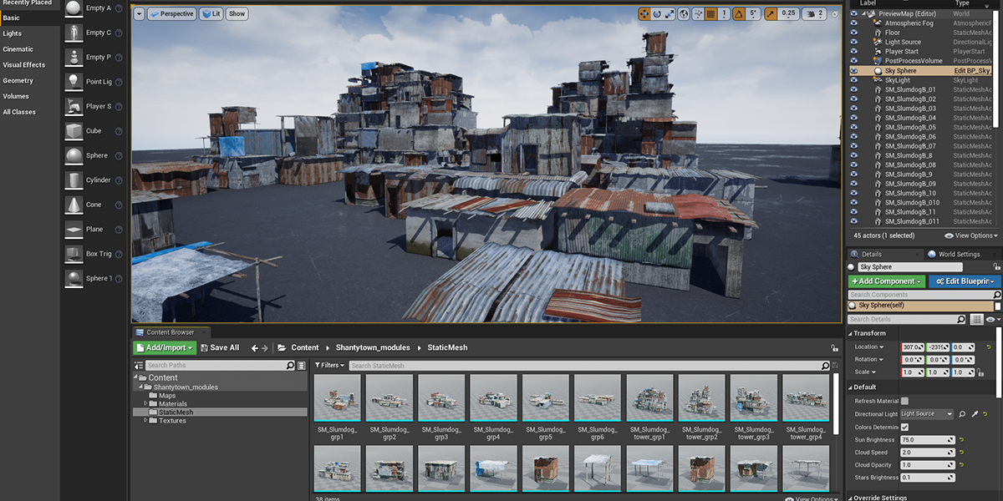Toggle rotation snap angle icon
The width and height of the screenshot is (1003, 501).
739,13
